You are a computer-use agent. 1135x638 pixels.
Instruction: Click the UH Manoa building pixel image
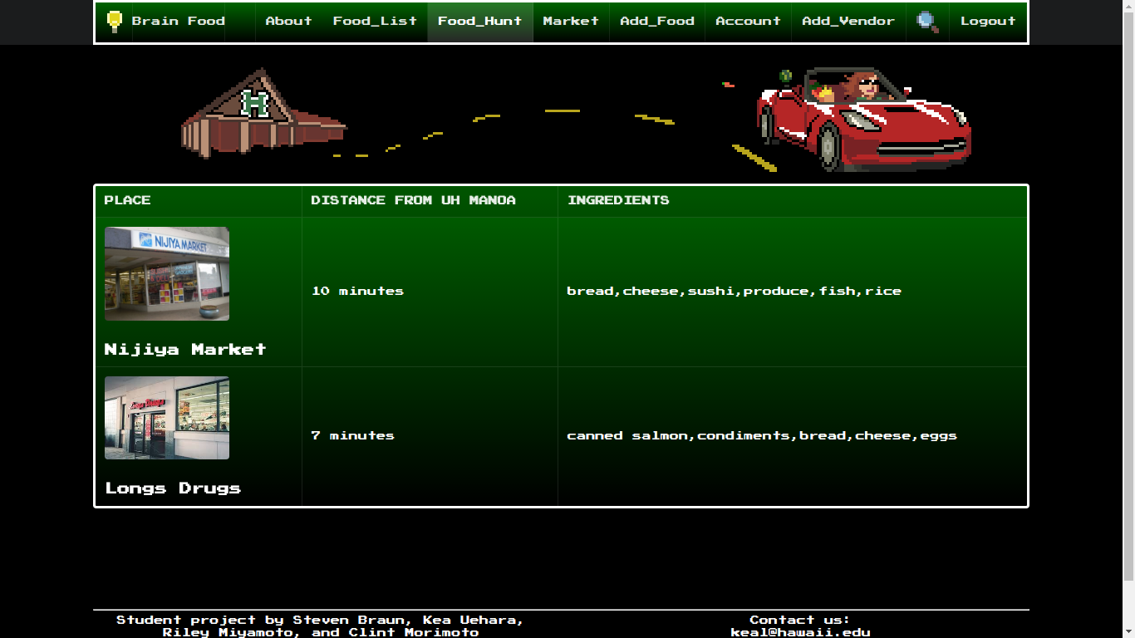[x=263, y=113]
